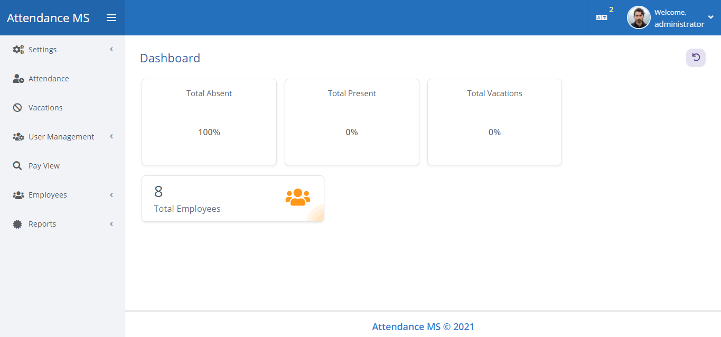The height and width of the screenshot is (337, 721).
Task: Toggle the sidebar with the hamburger icon
Action: (x=111, y=18)
